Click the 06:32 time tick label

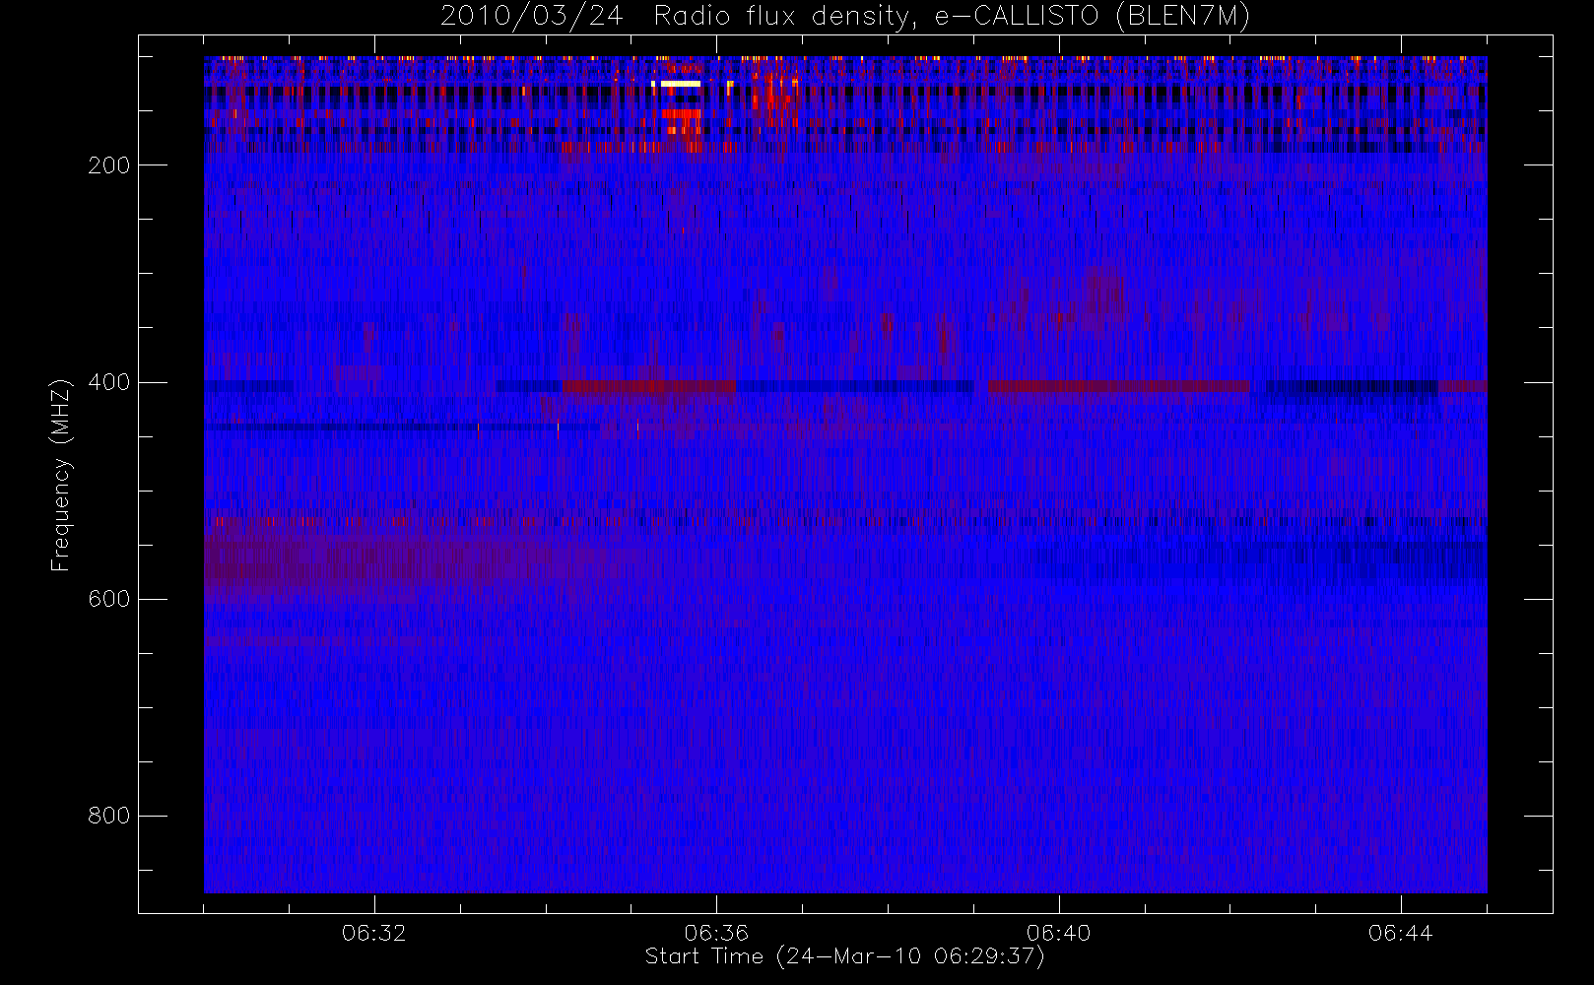(x=374, y=933)
